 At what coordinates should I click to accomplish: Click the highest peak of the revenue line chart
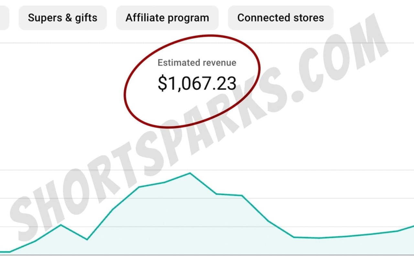point(190,173)
